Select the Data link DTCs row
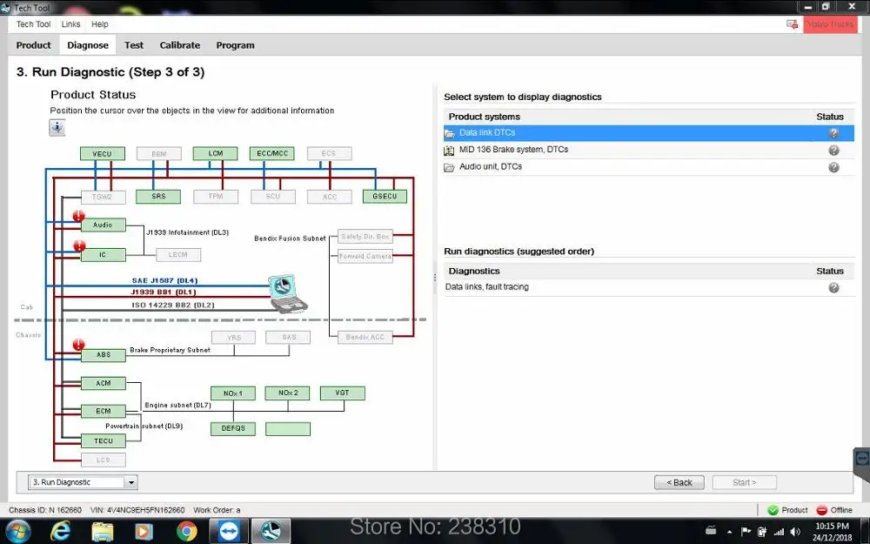Viewport: 870px width, 544px height. [649, 133]
